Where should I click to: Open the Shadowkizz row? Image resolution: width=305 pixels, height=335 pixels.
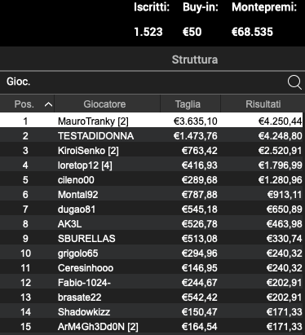pos(152,311)
